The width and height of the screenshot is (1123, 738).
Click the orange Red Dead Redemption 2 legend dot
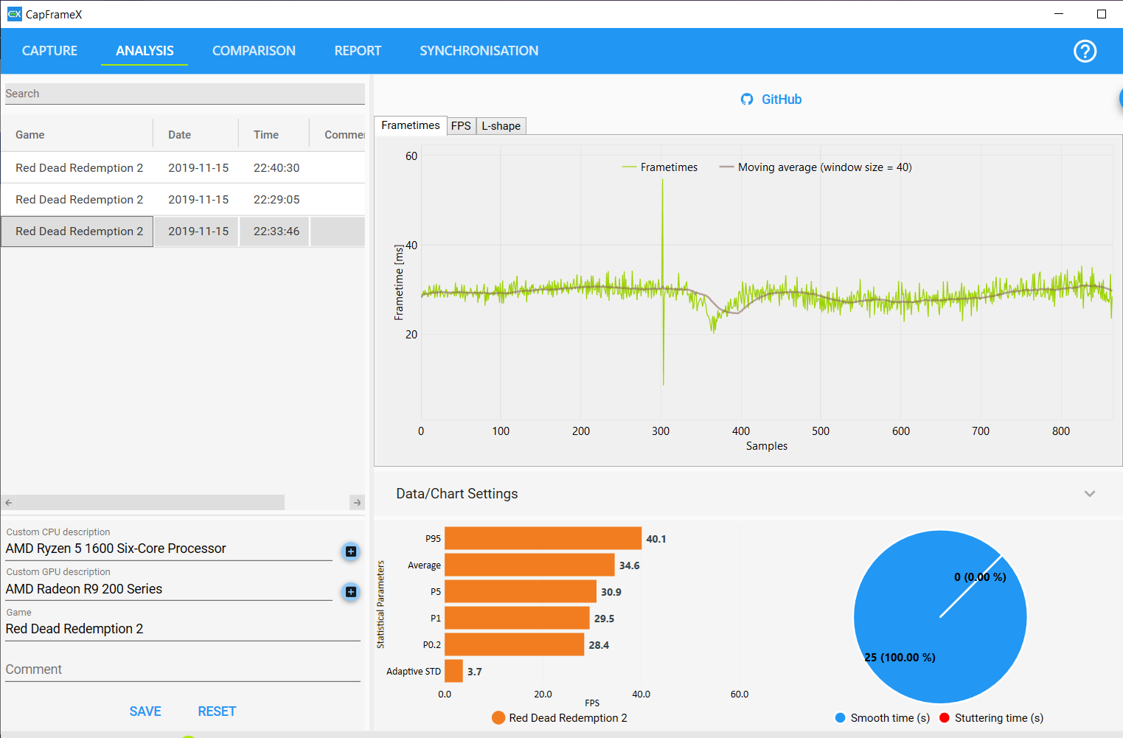[x=498, y=718]
